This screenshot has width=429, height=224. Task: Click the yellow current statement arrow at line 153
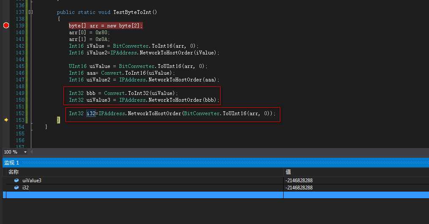coord(6,120)
